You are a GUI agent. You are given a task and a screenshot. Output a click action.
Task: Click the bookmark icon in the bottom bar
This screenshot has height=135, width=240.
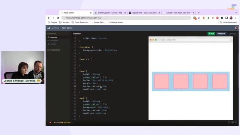click(x=229, y=123)
